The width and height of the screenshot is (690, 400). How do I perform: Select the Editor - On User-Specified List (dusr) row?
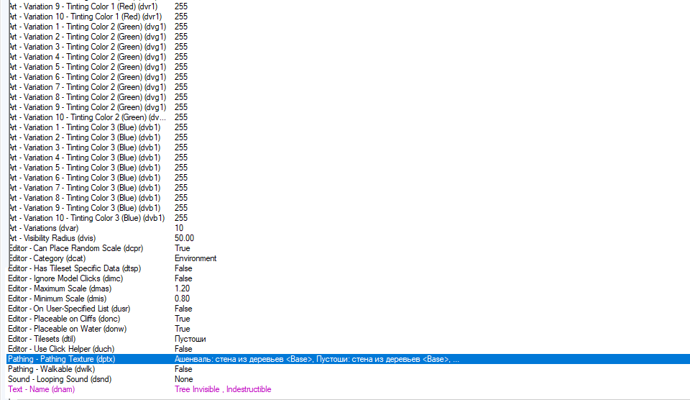point(348,309)
